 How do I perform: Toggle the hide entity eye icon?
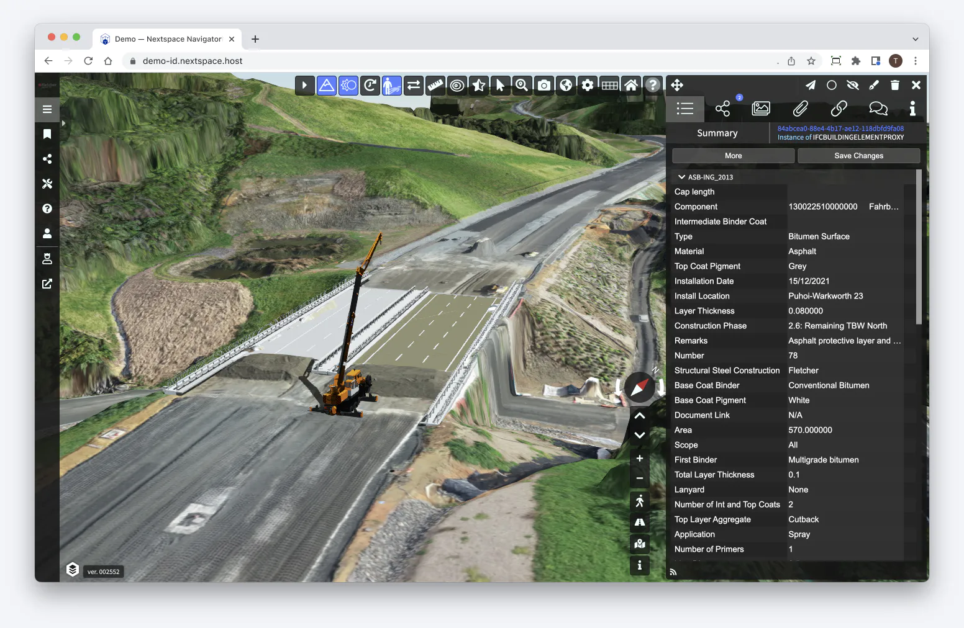point(853,85)
